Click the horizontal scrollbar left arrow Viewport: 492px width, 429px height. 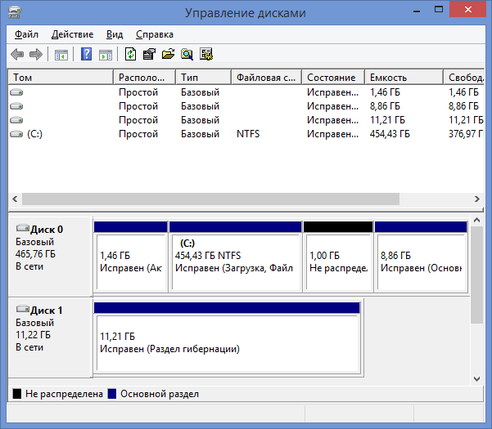coord(15,199)
